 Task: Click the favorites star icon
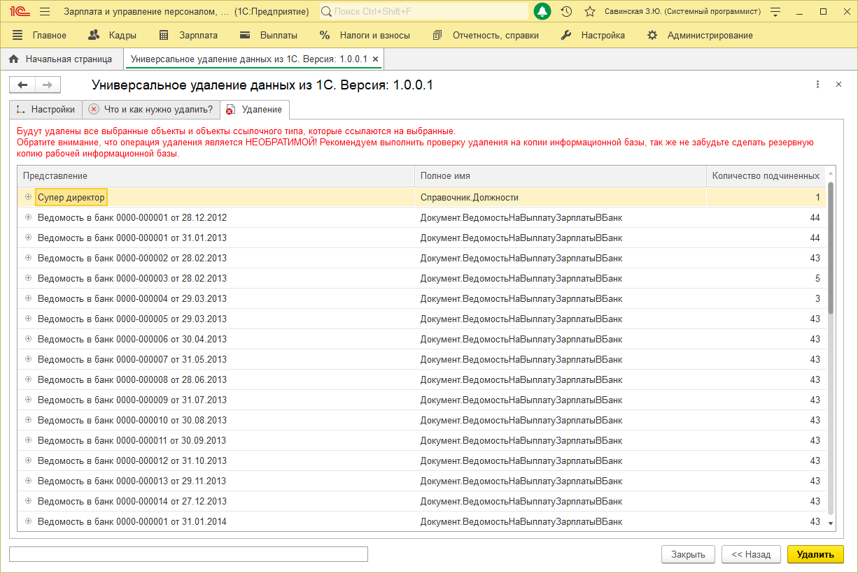tap(590, 12)
